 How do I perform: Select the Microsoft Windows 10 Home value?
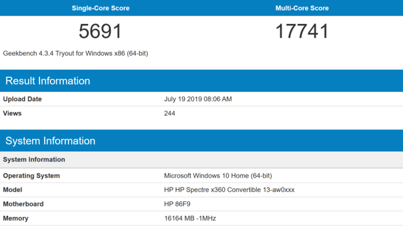218,176
